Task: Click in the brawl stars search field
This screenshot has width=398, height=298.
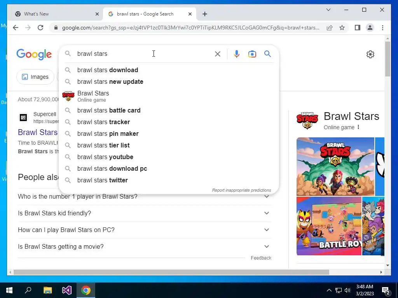Action: pyautogui.click(x=145, y=54)
